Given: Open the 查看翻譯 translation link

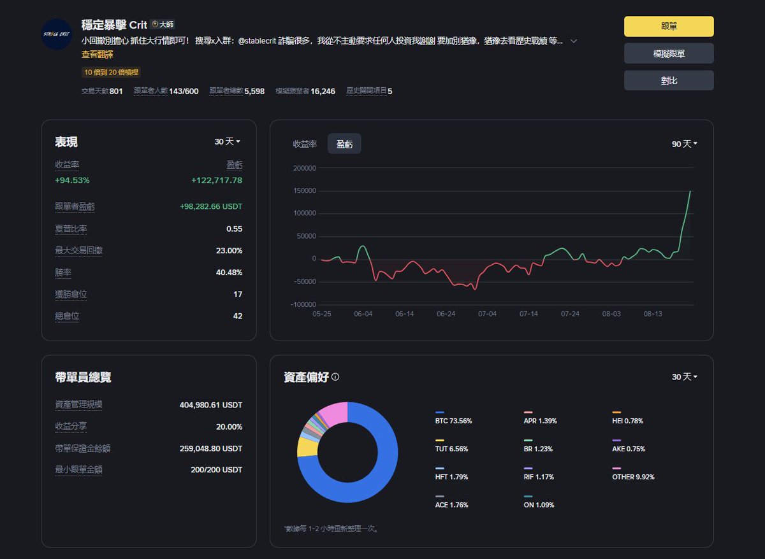Looking at the screenshot, I should [98, 55].
